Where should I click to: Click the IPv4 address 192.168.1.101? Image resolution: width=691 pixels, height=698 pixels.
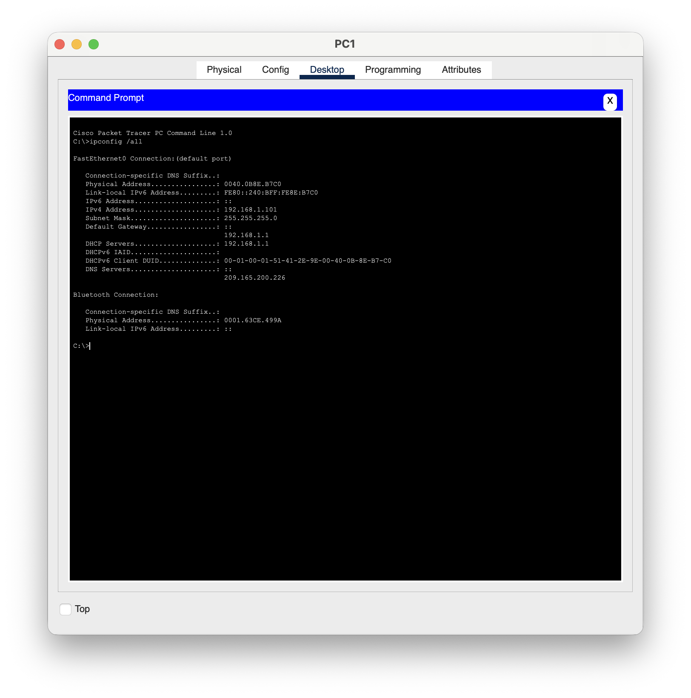pos(251,210)
